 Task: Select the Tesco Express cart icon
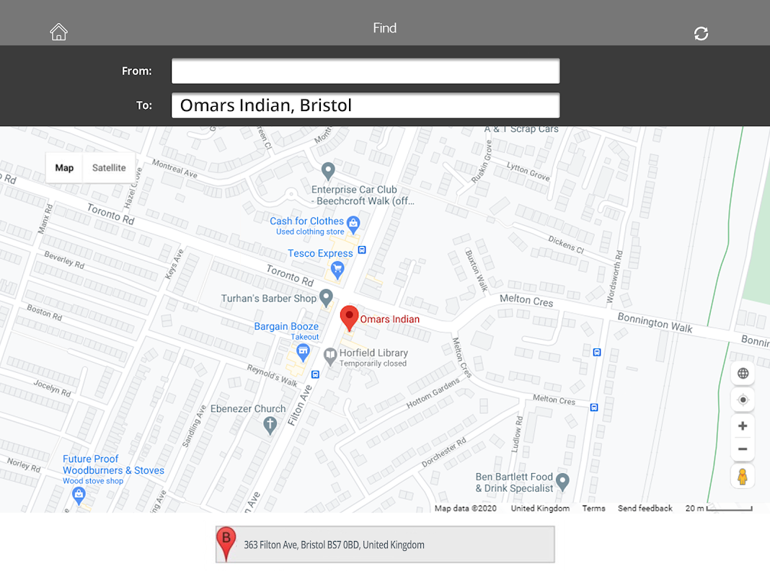point(337,270)
